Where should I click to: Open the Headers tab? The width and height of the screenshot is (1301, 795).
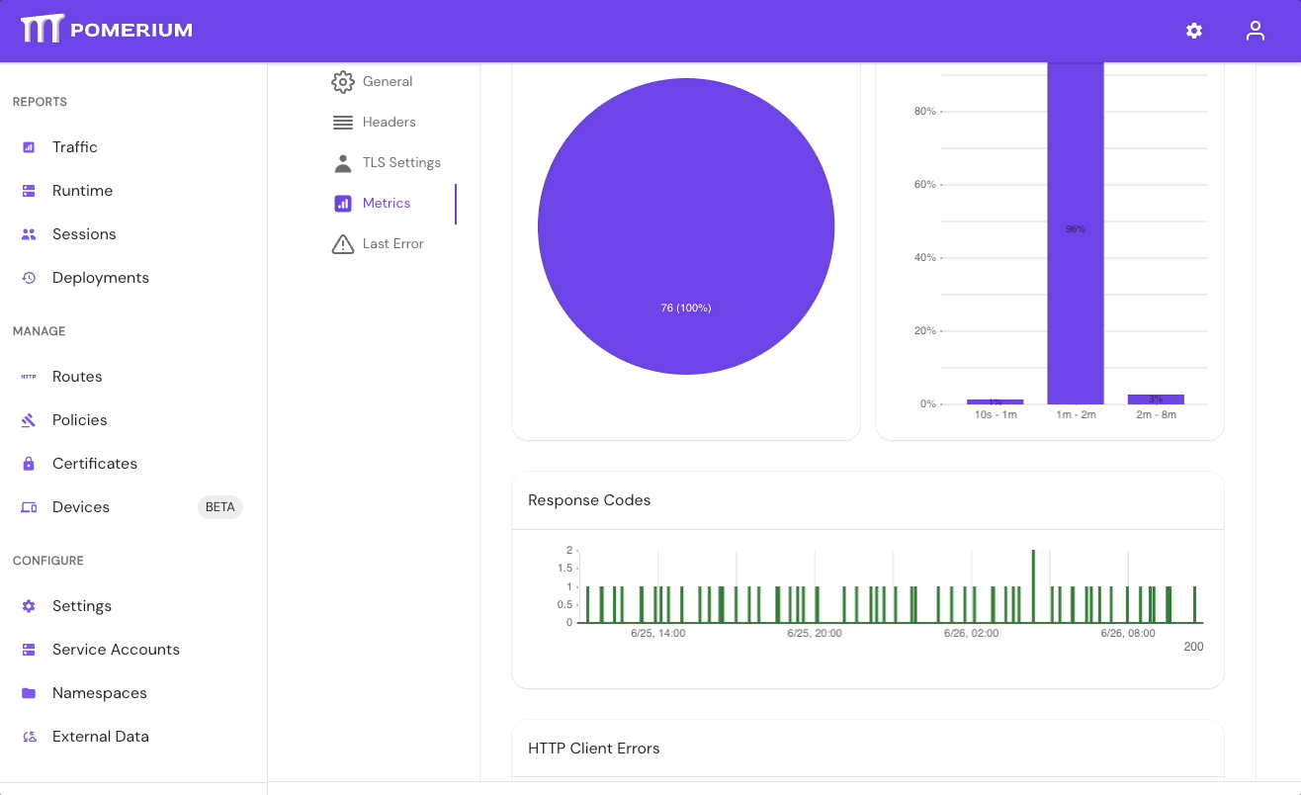389,122
